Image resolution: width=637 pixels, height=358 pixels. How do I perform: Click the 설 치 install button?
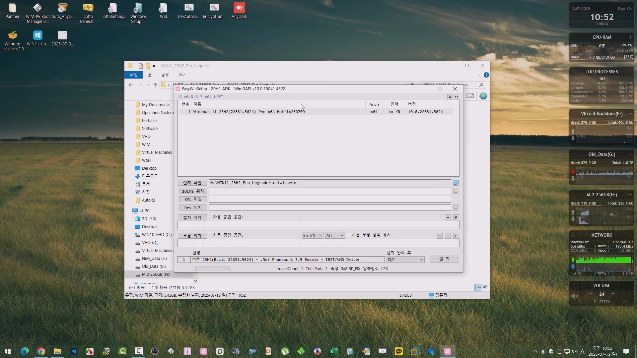point(444,259)
